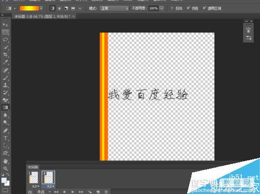Choose Radial gradient style
Image resolution: width=260 pixels, height=194 pixels.
pos(59,8)
